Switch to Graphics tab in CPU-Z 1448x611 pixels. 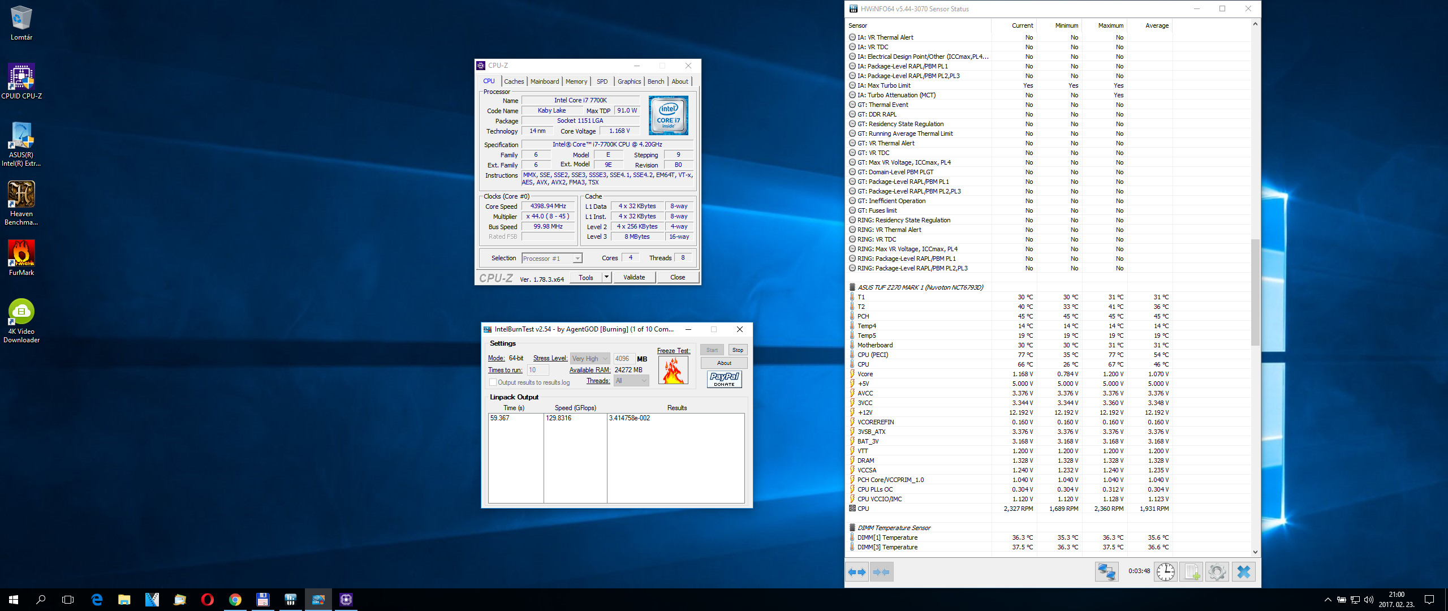(629, 81)
